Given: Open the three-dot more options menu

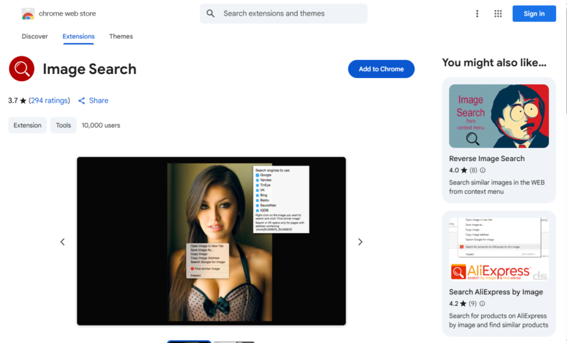Looking at the screenshot, I should pyautogui.click(x=477, y=14).
